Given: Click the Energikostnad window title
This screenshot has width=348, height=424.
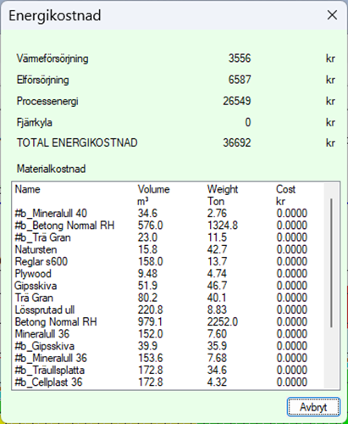Looking at the screenshot, I should [x=55, y=15].
